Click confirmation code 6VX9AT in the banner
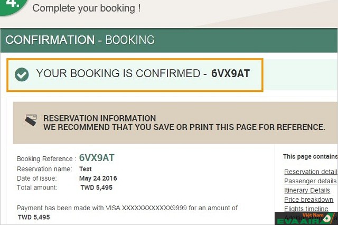The height and width of the screenshot is (225, 338). point(230,74)
